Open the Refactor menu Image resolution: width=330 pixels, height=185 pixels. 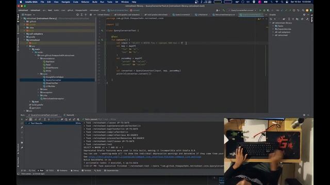pyautogui.click(x=85, y=2)
